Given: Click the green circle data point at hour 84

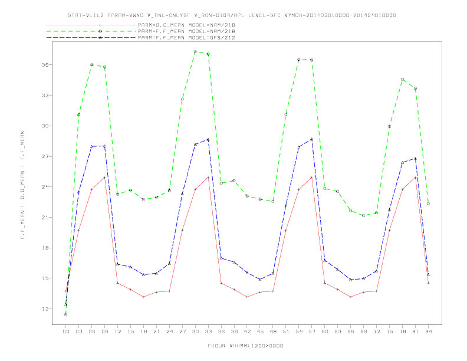Looking at the screenshot, I should click(x=428, y=204).
